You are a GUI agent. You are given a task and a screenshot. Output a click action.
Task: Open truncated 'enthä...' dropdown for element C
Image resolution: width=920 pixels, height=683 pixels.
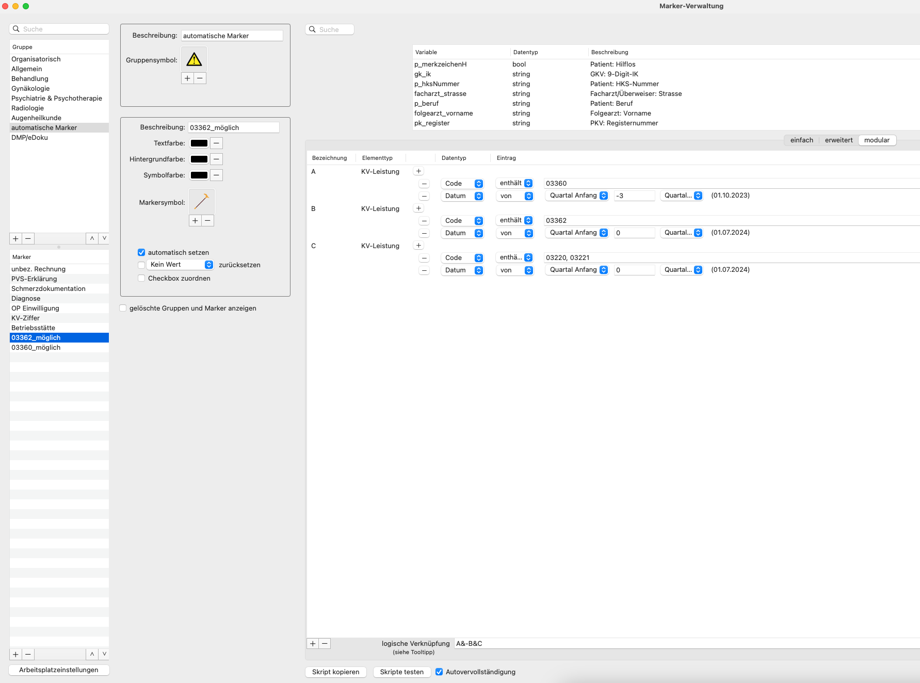click(514, 257)
